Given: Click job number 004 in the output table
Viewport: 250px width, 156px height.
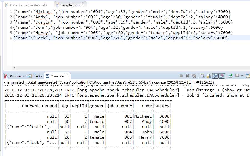Looking at the screenshot, I should click(x=128, y=132).
